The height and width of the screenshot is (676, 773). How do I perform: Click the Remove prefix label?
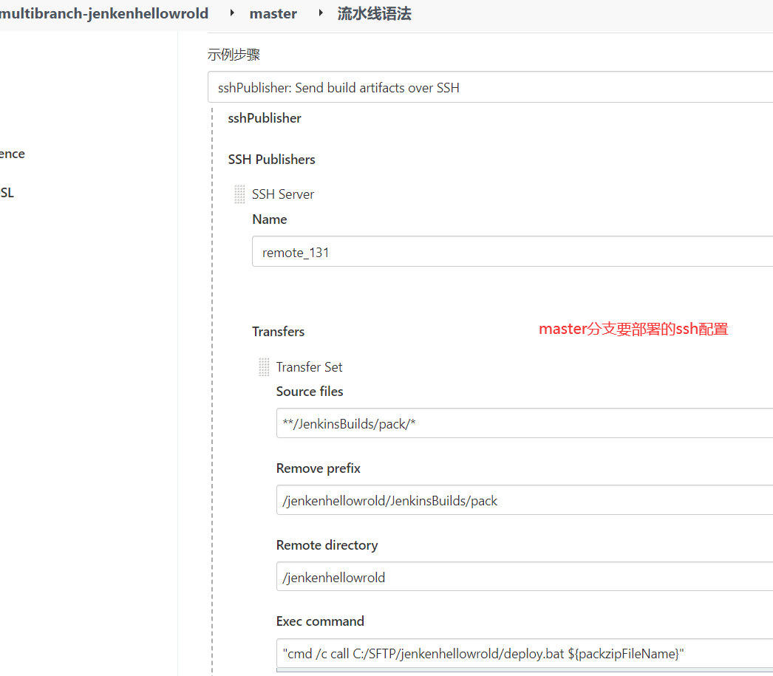coord(318,468)
